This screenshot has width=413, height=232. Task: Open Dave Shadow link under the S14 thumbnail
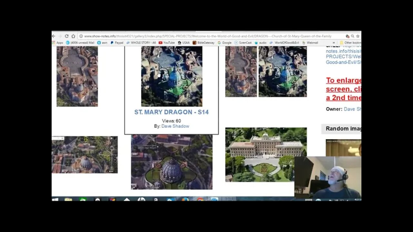(175, 126)
